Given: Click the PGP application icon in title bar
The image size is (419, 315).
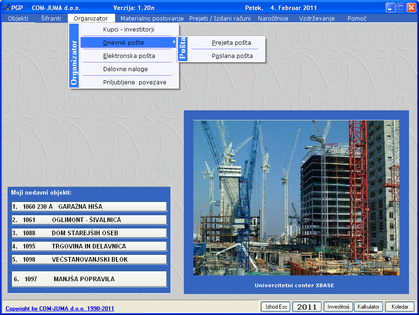Looking at the screenshot, I should click(6, 8).
